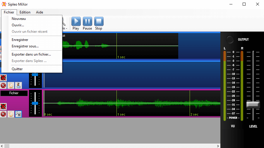Mute the blue voice track speaker

click(x=3, y=78)
